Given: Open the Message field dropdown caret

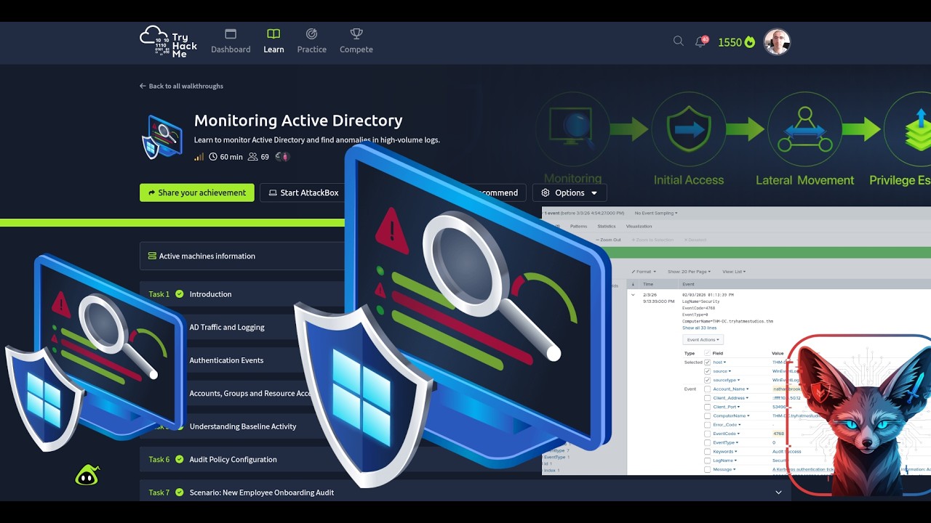Looking at the screenshot, I should coord(735,469).
